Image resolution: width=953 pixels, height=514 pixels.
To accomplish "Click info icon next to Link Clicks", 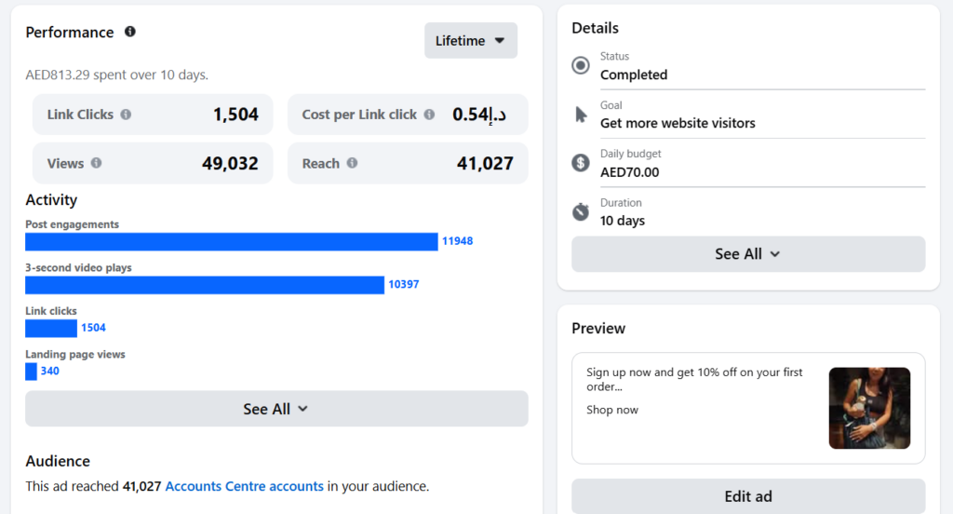I will click(126, 115).
